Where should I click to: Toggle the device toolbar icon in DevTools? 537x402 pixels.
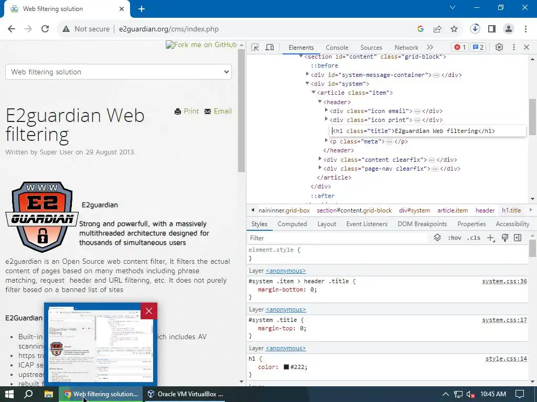click(270, 47)
